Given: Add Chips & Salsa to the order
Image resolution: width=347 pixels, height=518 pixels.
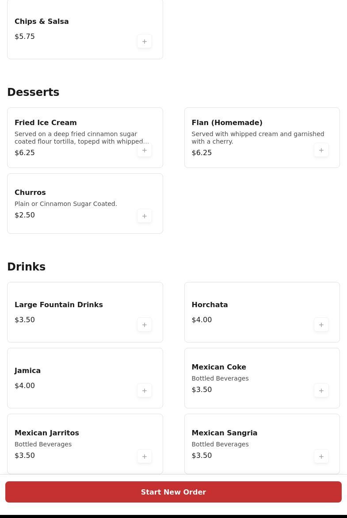Looking at the screenshot, I should [x=145, y=41].
